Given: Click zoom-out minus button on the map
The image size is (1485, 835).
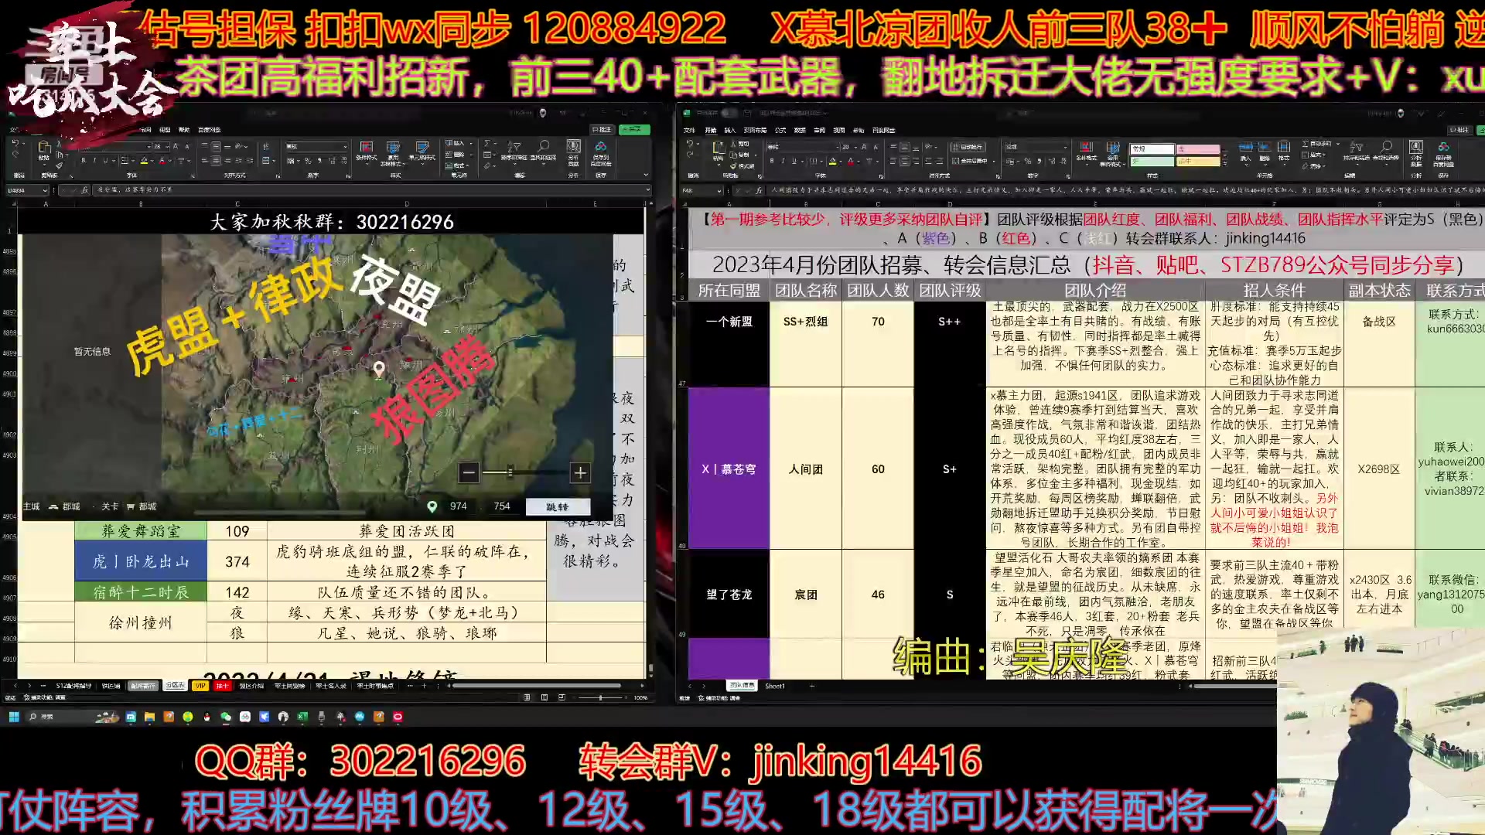Looking at the screenshot, I should [x=468, y=472].
